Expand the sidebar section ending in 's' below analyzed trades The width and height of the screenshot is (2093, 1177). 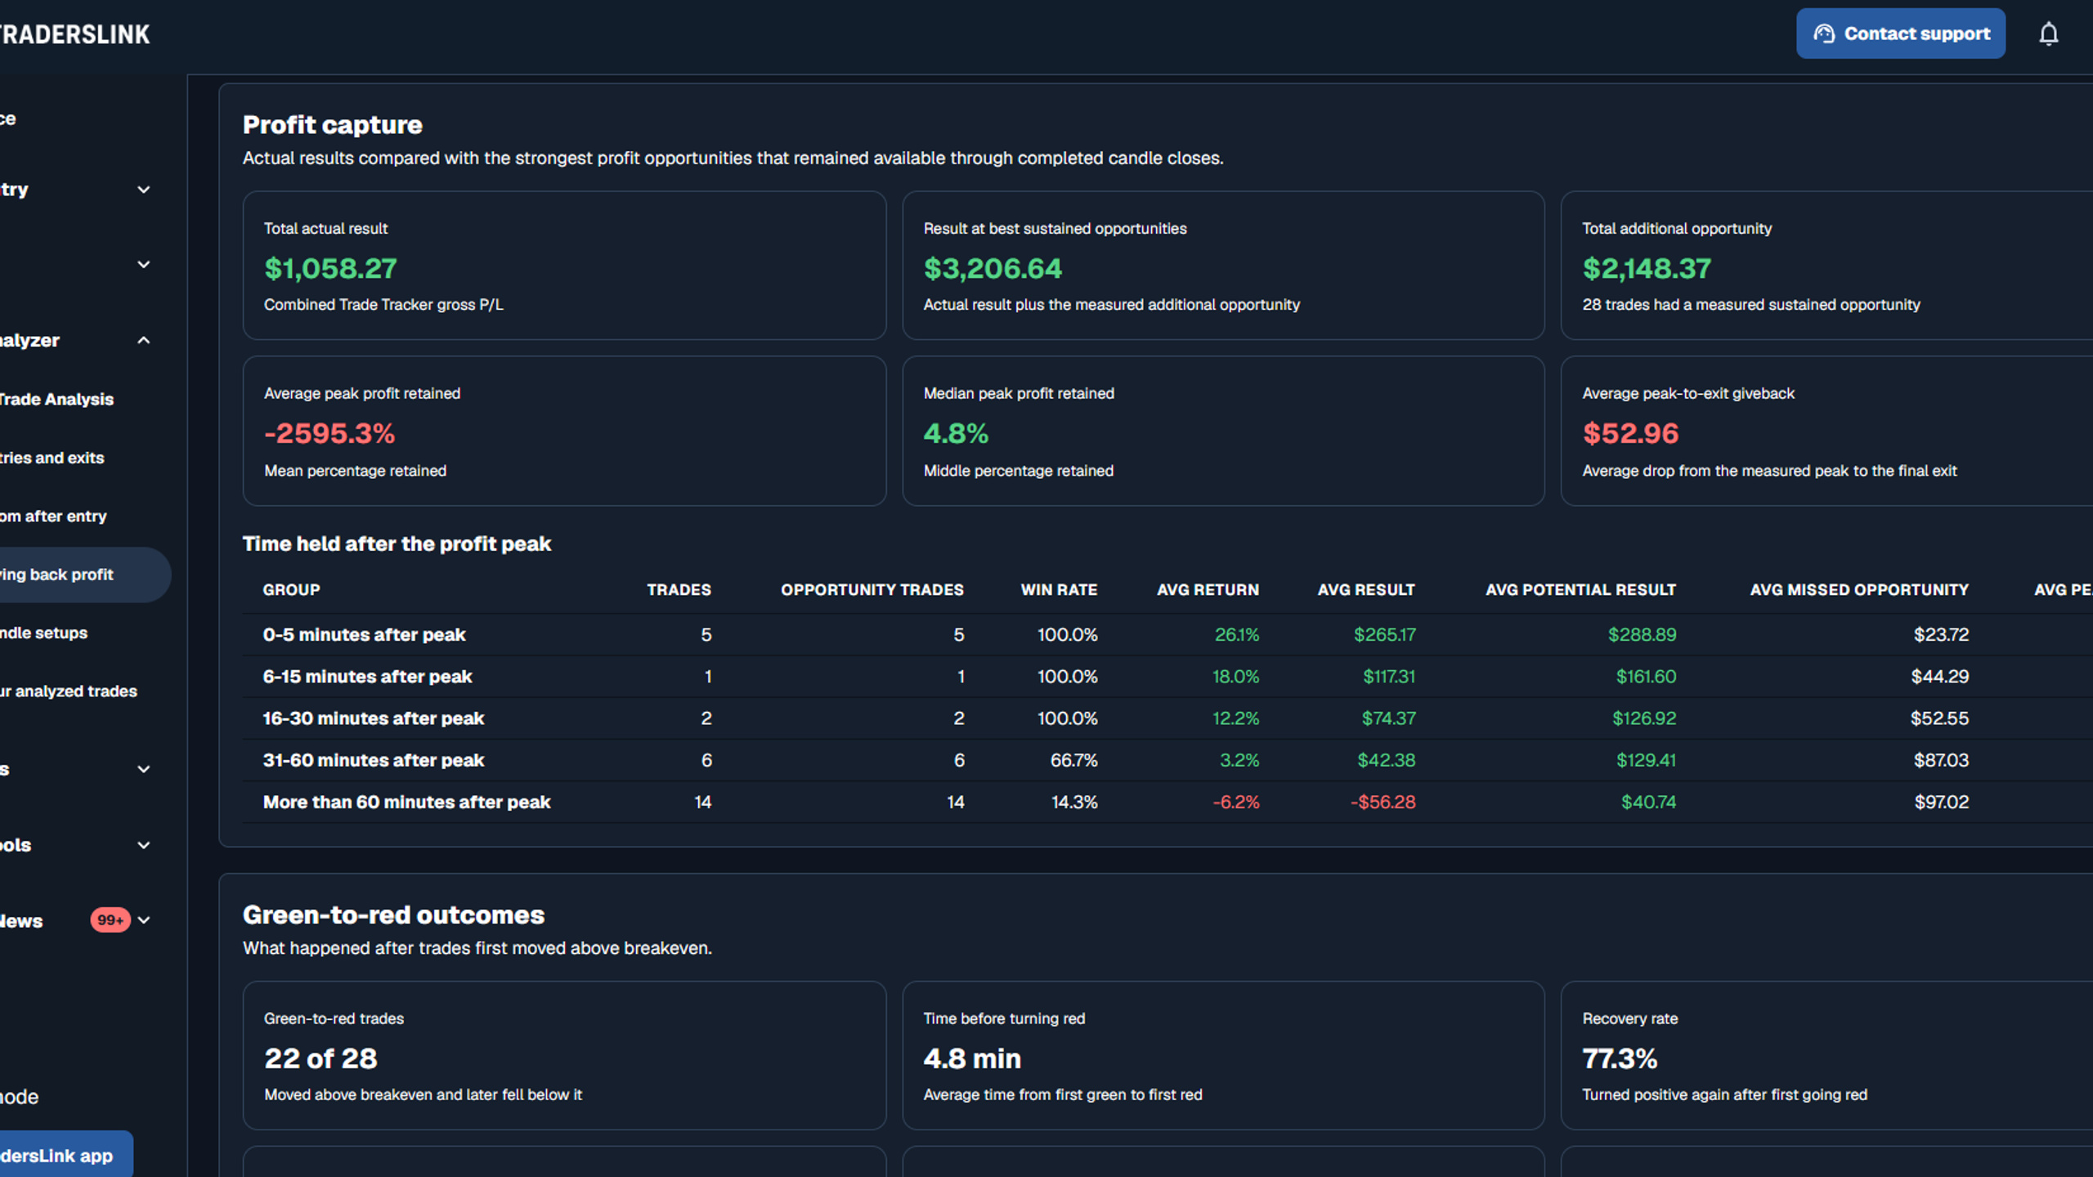coord(143,769)
